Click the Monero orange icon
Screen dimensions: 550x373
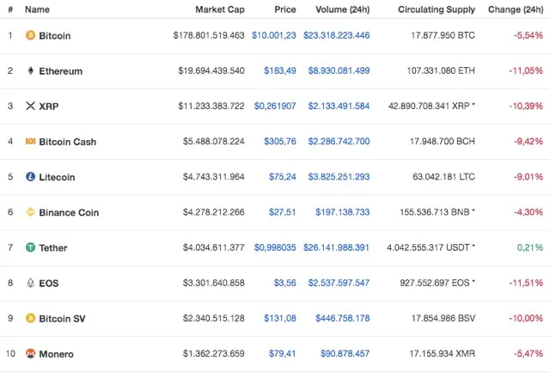[x=31, y=353]
